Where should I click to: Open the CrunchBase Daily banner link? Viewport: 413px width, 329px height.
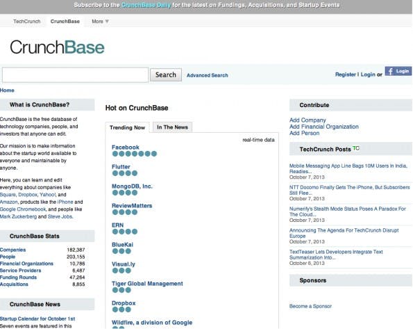coord(146,5)
